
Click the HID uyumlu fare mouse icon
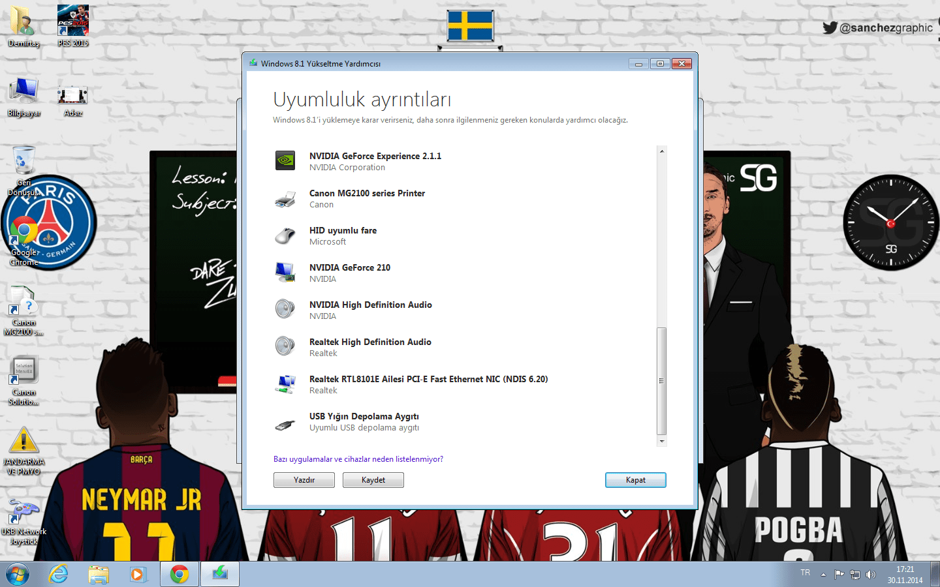click(x=285, y=235)
